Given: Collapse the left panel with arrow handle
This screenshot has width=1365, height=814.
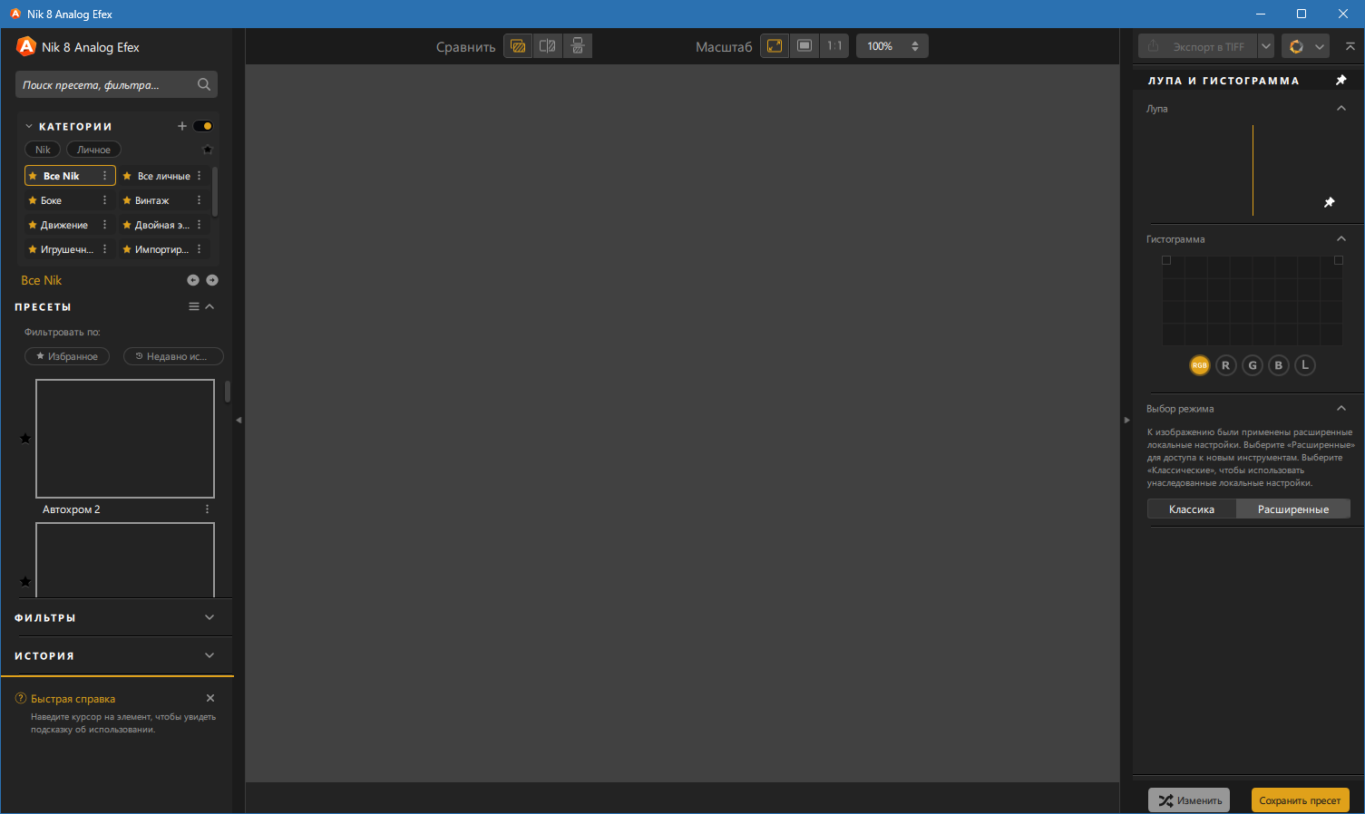Looking at the screenshot, I should point(239,420).
